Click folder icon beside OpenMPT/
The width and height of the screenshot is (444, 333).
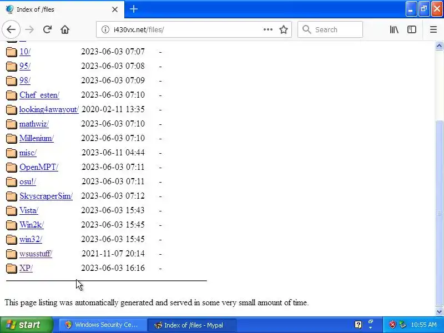point(11,168)
